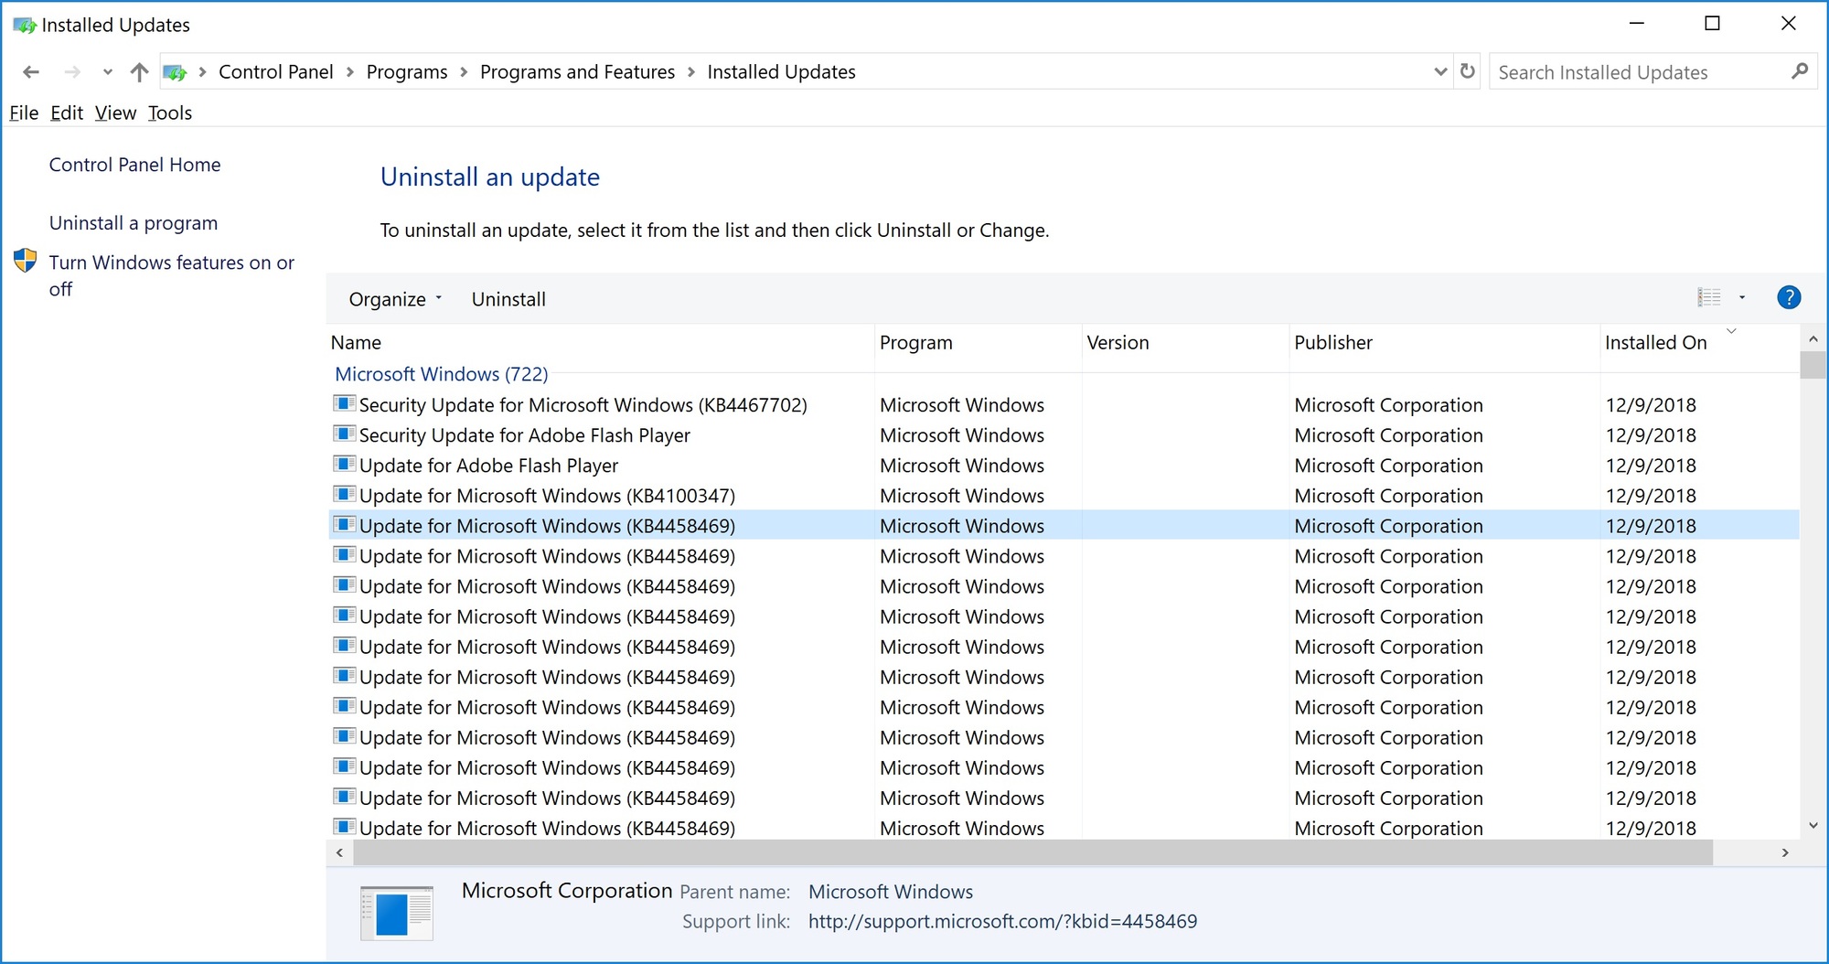Viewport: 1829px width, 964px height.
Task: Click 12/9/2018 date in KB4467702 row
Action: tap(1651, 405)
